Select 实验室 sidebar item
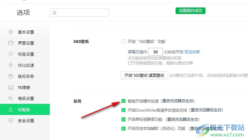248x140 pixels. (x=25, y=109)
